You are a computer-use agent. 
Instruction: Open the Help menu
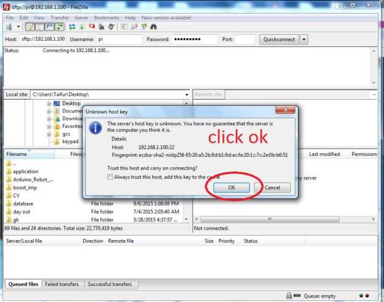tap(130, 17)
